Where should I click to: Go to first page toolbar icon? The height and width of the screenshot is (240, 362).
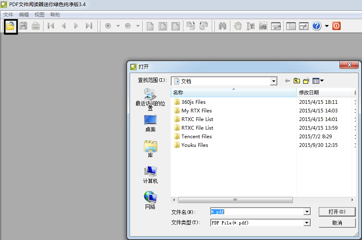[51, 26]
